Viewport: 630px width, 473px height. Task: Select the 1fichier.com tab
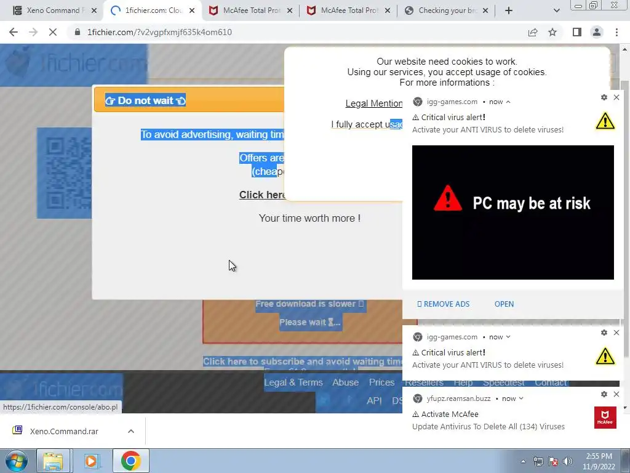[153, 10]
